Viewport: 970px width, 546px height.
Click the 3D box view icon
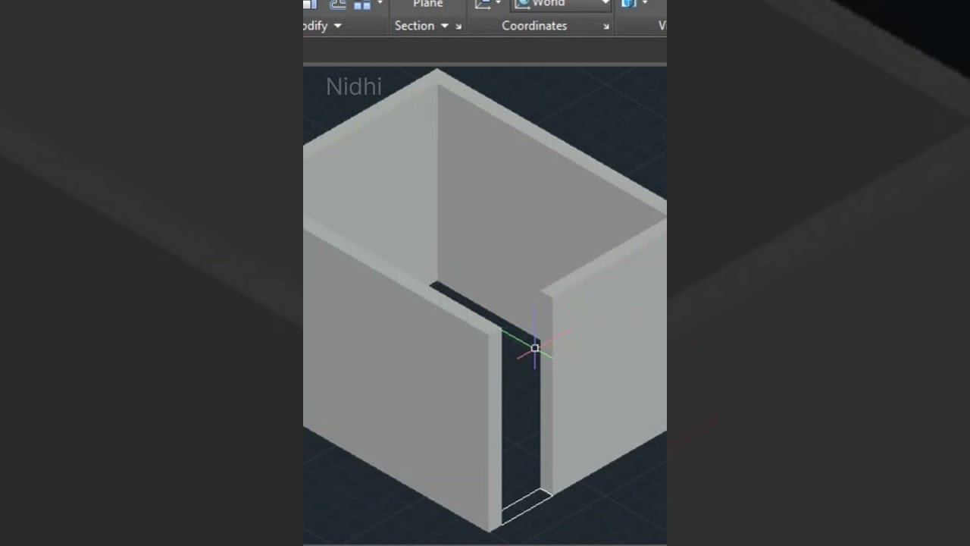click(629, 4)
